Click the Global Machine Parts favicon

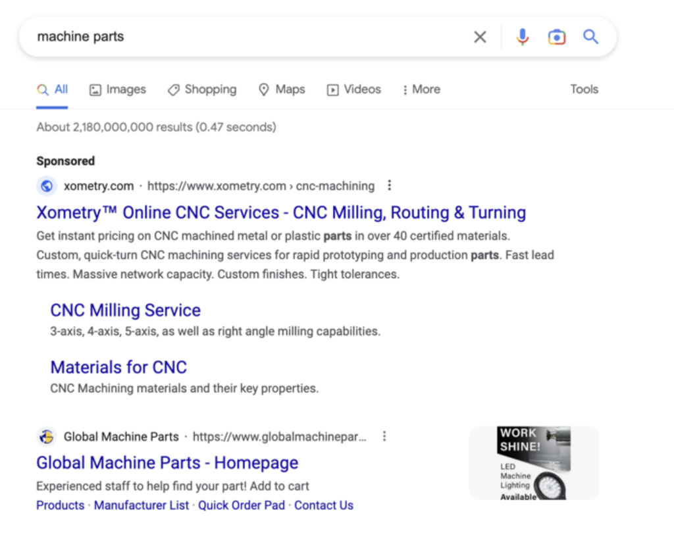45,436
